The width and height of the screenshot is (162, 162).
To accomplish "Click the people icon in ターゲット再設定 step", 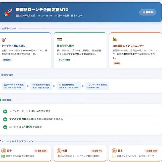I will coord(5,85).
